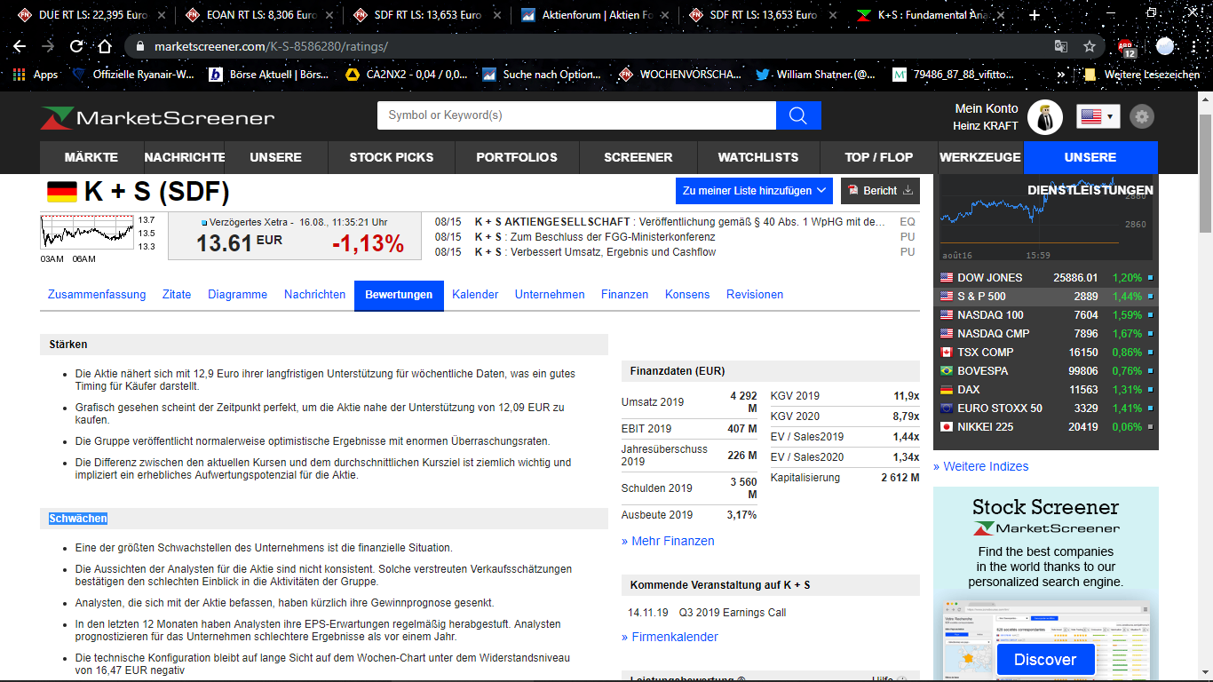Open the PORTFOLIOS menu
The height and width of the screenshot is (682, 1213).
tap(517, 157)
